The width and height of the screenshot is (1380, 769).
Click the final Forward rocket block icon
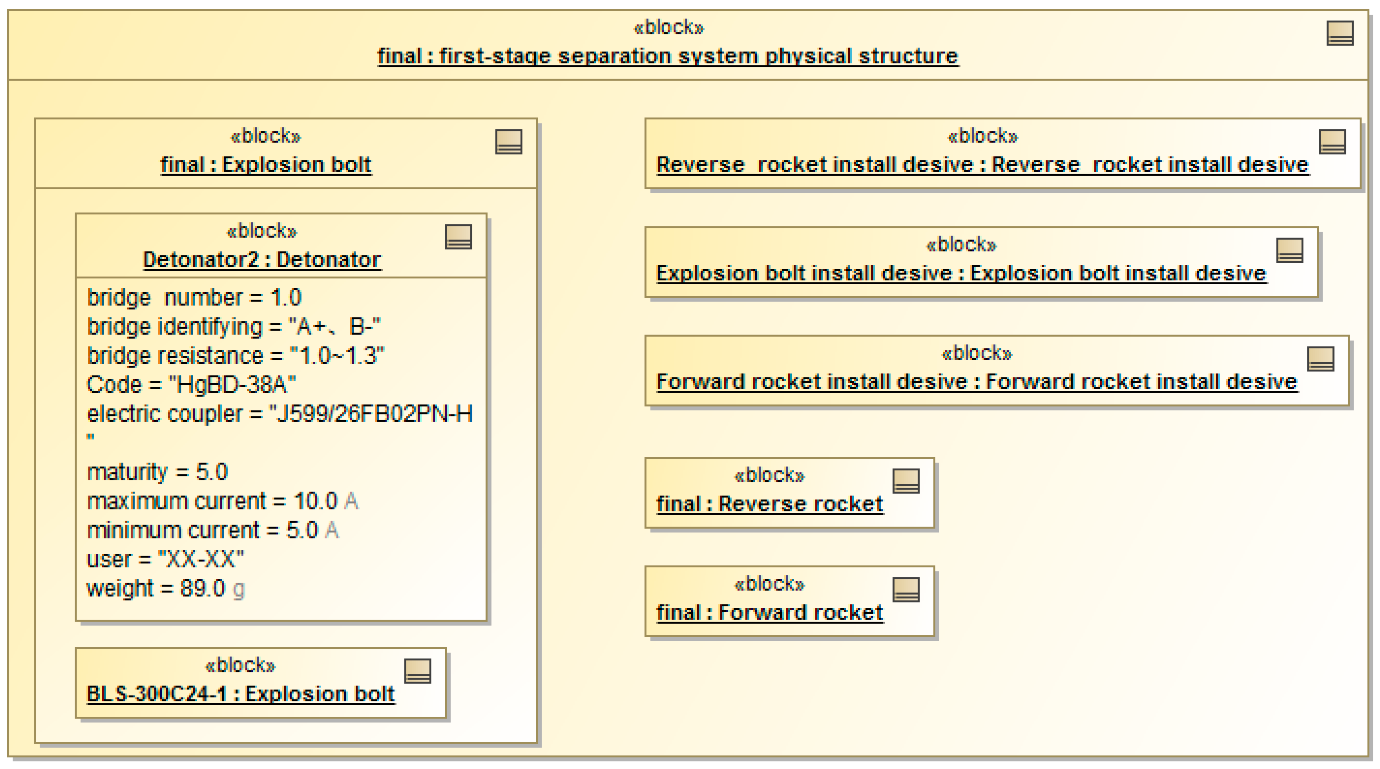906,589
